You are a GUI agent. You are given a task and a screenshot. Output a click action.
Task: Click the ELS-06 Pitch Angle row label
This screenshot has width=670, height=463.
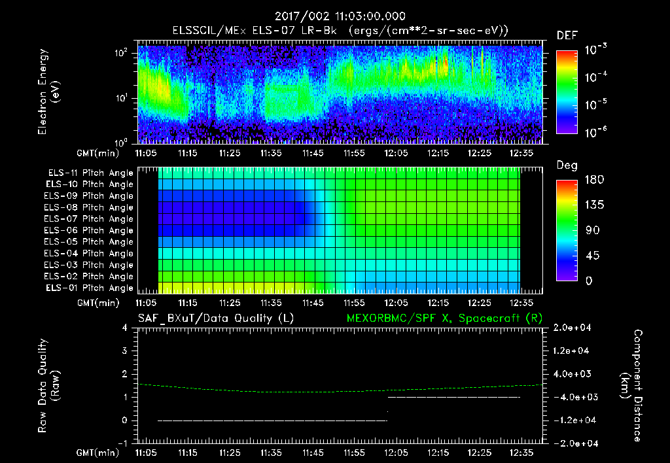(x=89, y=230)
